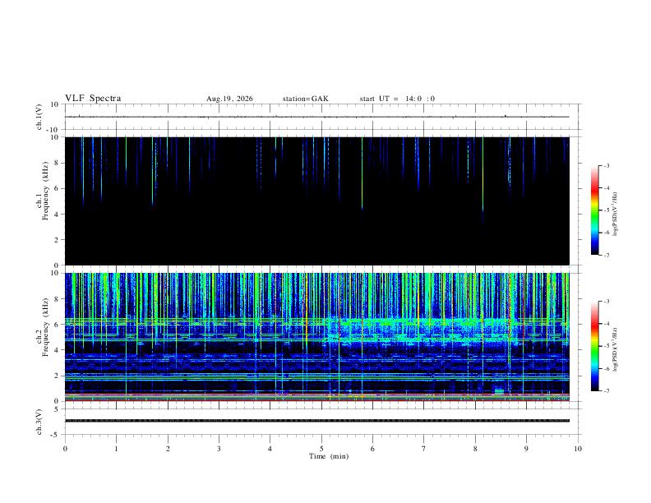Click the start UT 14:0:0 label
The width and height of the screenshot is (651, 503).
tap(397, 99)
